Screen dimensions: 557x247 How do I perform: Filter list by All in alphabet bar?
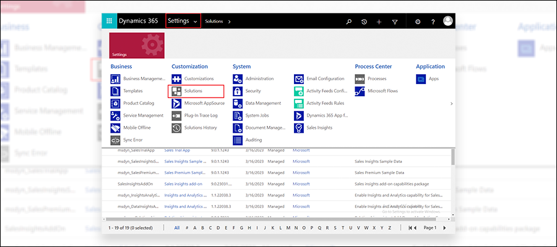(177, 228)
